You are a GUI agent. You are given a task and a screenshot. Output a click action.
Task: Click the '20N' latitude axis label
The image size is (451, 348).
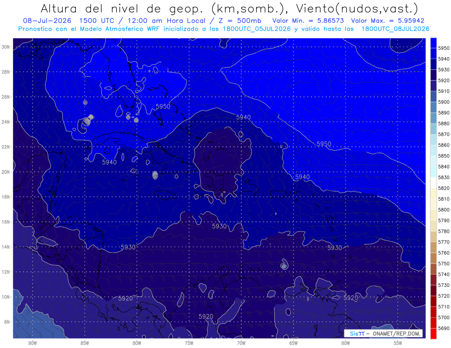pyautogui.click(x=6, y=172)
